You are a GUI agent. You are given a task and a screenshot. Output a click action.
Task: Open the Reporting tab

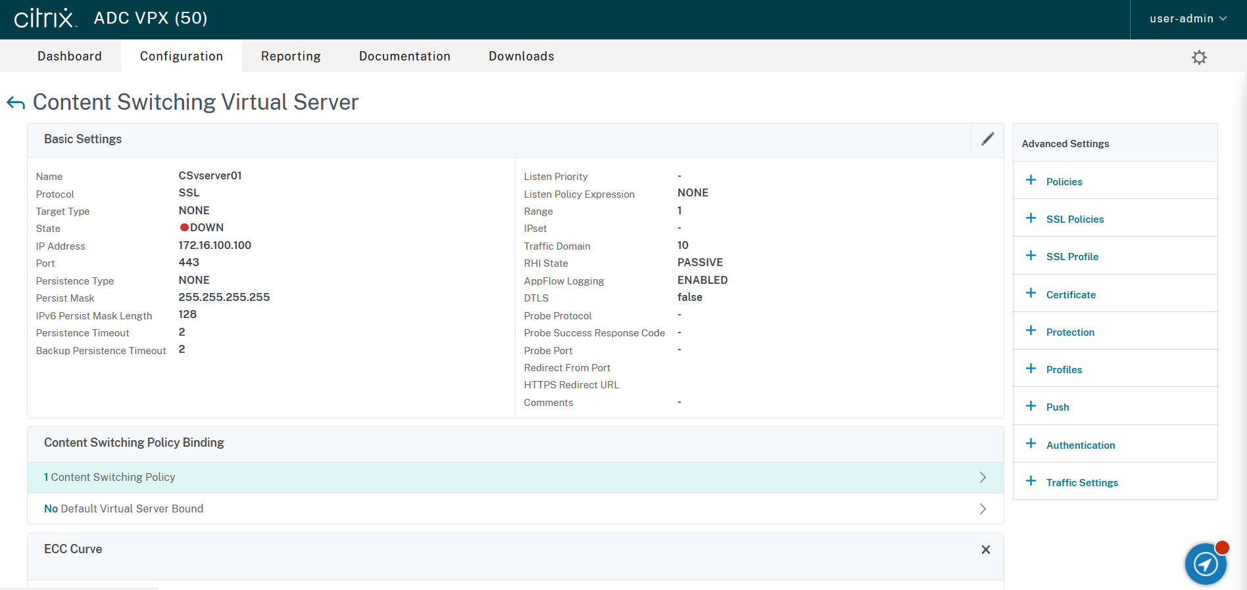[x=291, y=57]
